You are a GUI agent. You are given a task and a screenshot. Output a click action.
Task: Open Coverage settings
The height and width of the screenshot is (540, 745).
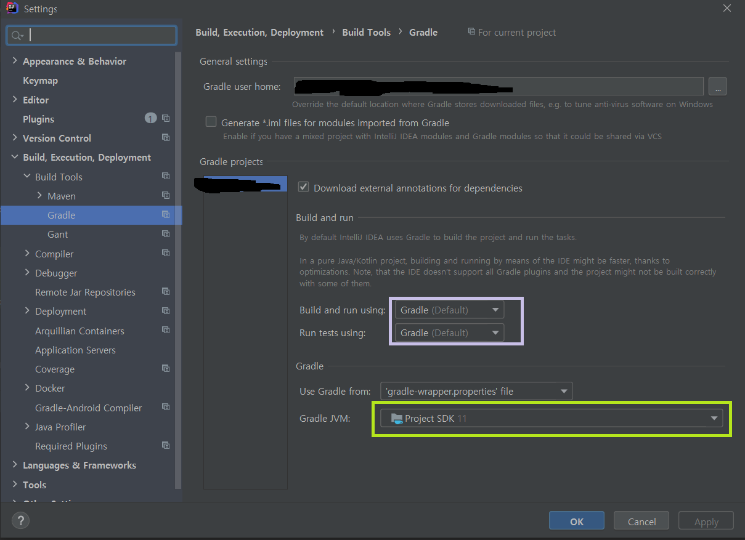(x=55, y=369)
